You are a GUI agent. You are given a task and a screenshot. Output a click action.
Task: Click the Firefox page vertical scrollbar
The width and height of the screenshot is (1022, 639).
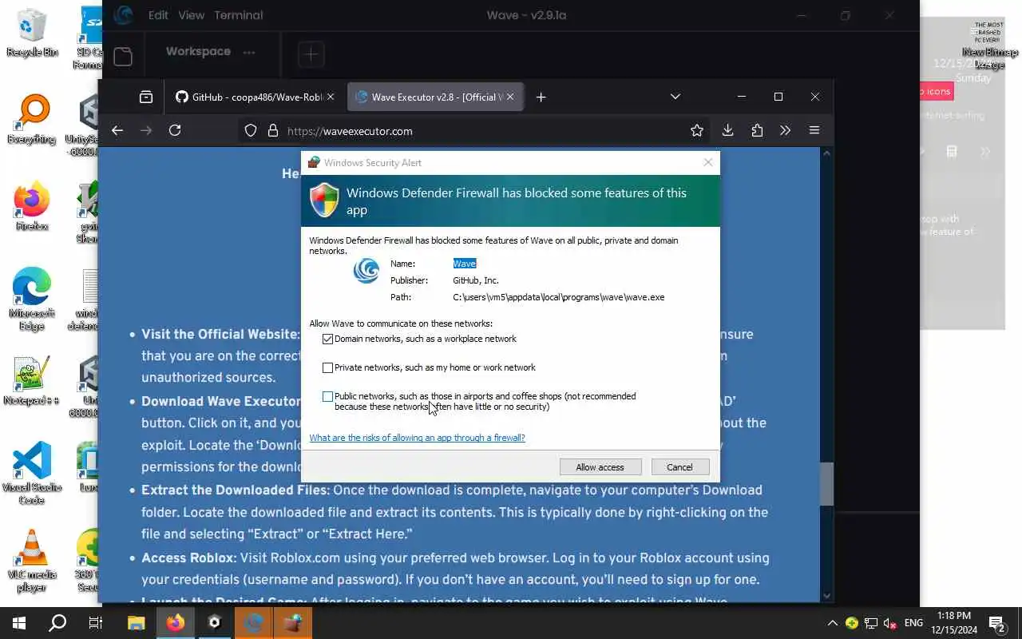pyautogui.click(x=826, y=484)
